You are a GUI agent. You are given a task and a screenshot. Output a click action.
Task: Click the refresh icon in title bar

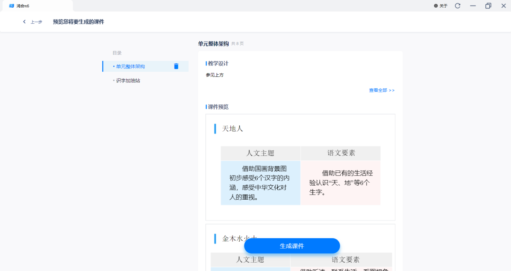tap(458, 6)
